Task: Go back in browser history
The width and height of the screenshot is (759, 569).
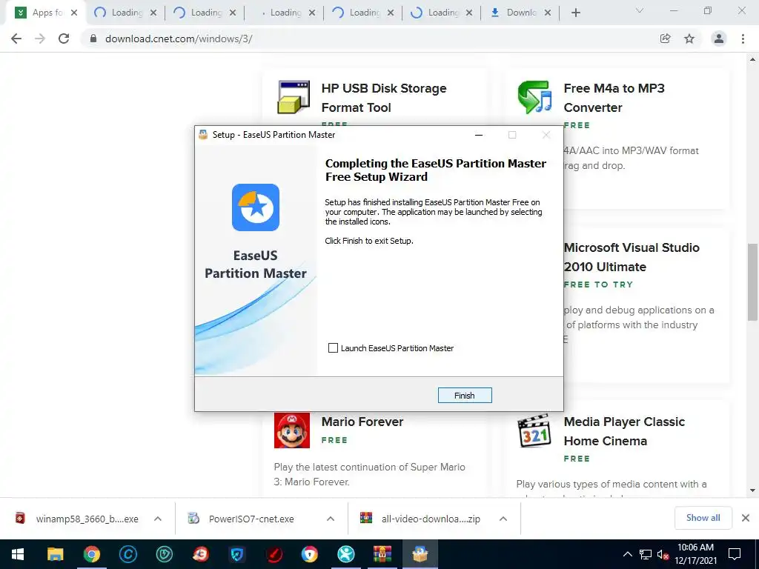Action: coord(16,39)
